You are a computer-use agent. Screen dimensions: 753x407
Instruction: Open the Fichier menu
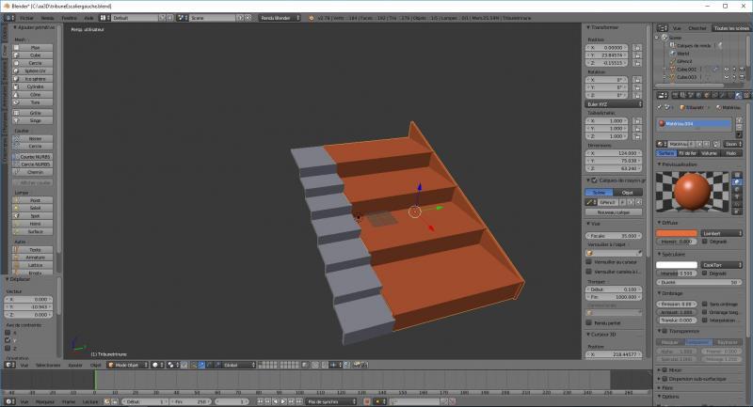[24, 18]
